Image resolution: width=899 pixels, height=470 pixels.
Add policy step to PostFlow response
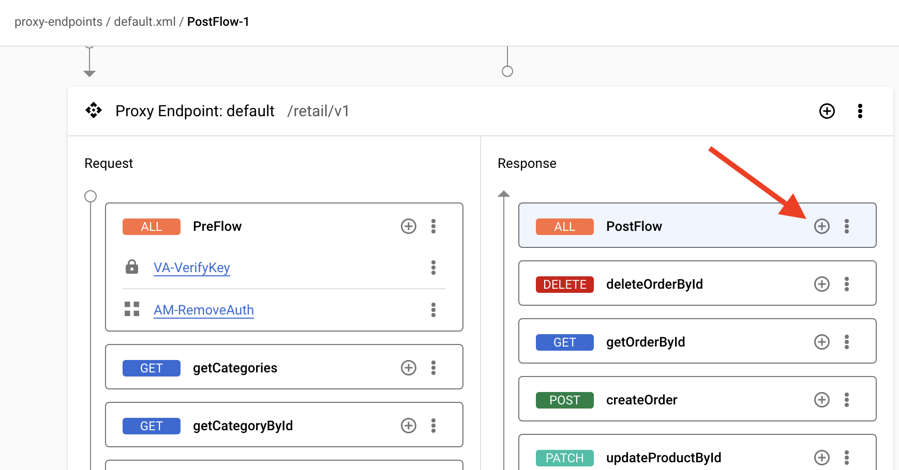click(821, 226)
